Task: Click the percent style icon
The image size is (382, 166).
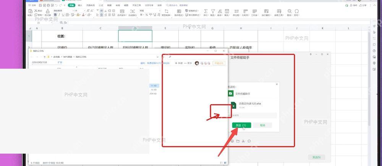Action: pos(147,15)
